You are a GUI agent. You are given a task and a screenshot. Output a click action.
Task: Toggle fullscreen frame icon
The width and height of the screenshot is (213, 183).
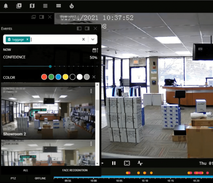point(127,163)
